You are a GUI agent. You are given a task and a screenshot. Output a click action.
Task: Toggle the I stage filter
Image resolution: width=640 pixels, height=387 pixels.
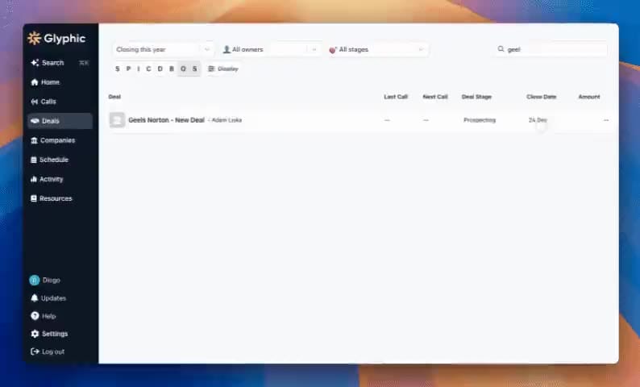coord(139,69)
